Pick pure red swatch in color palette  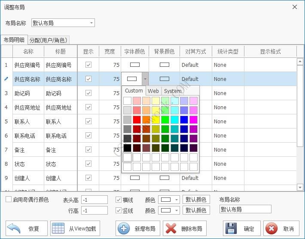137,119
